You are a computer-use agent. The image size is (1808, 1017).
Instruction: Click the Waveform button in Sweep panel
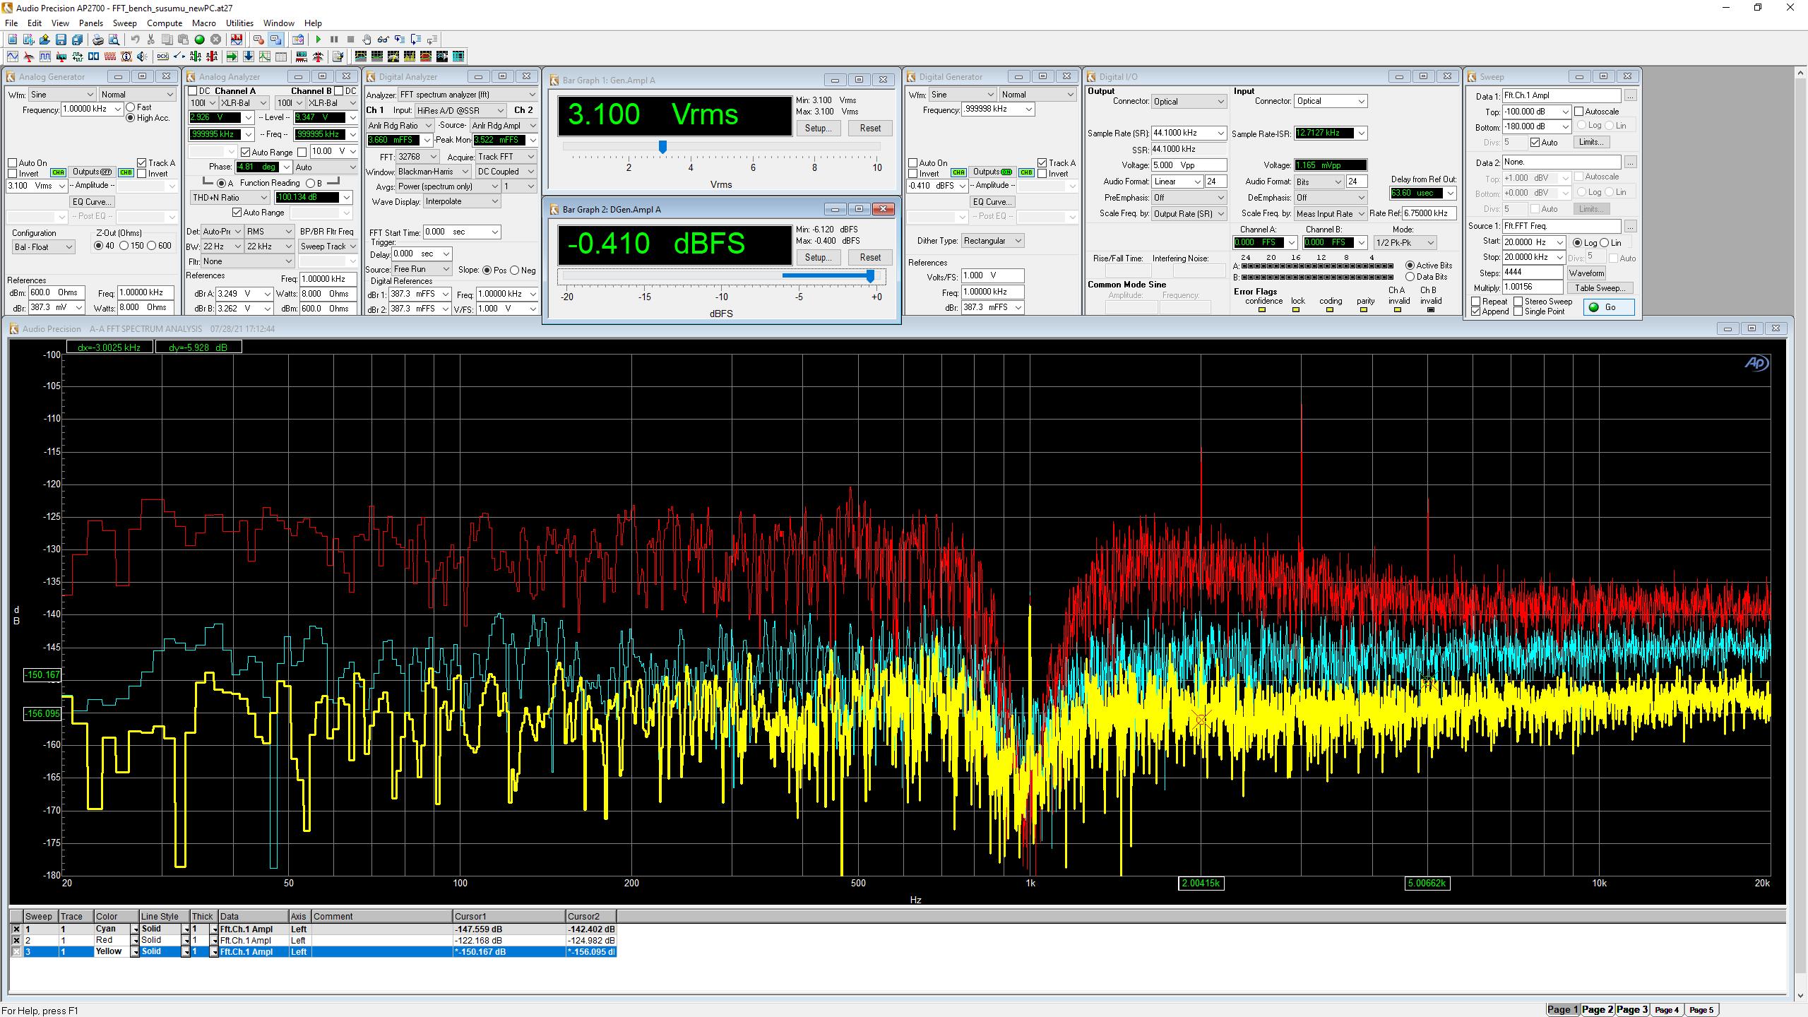(x=1586, y=273)
